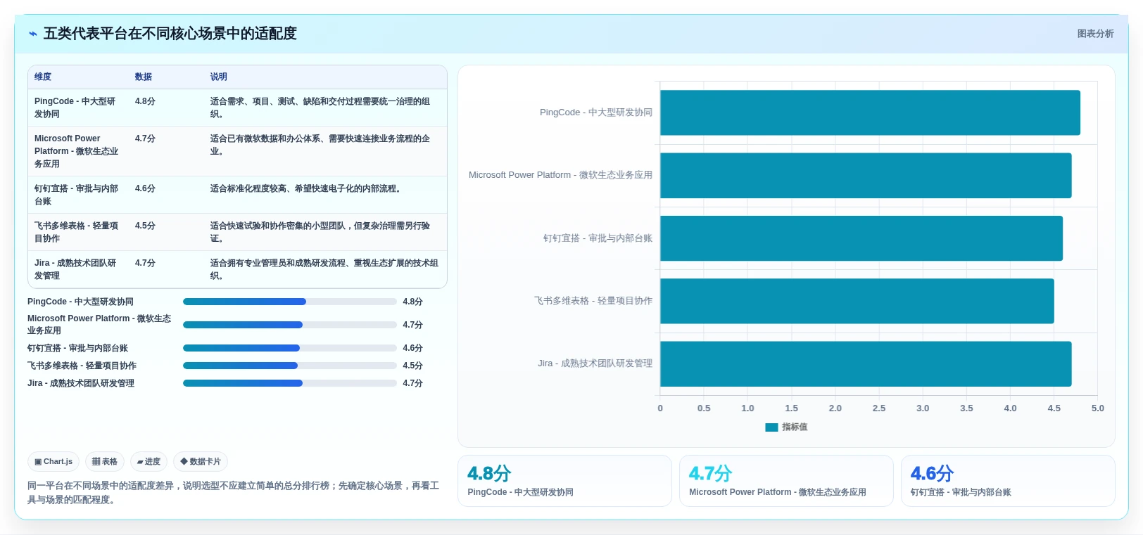Click the description starting 适合已有微软数据
The image size is (1143, 535).
320,145
